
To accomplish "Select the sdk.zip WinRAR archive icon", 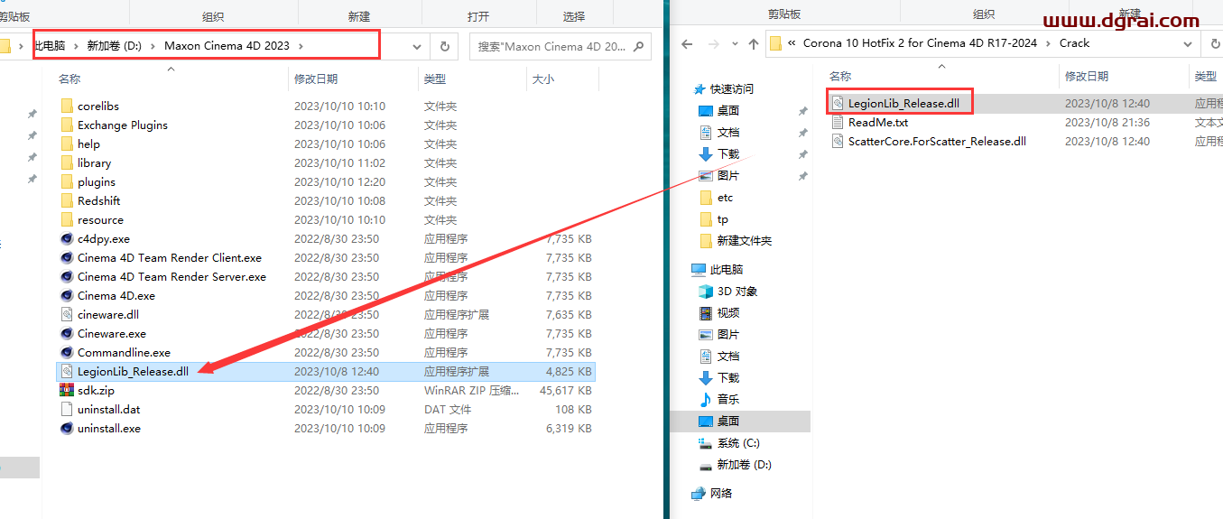I will [x=67, y=391].
